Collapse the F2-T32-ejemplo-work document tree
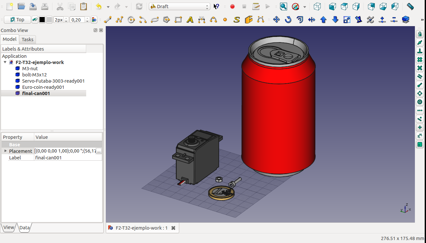Viewport: 426px width, 243px height. tap(5, 62)
